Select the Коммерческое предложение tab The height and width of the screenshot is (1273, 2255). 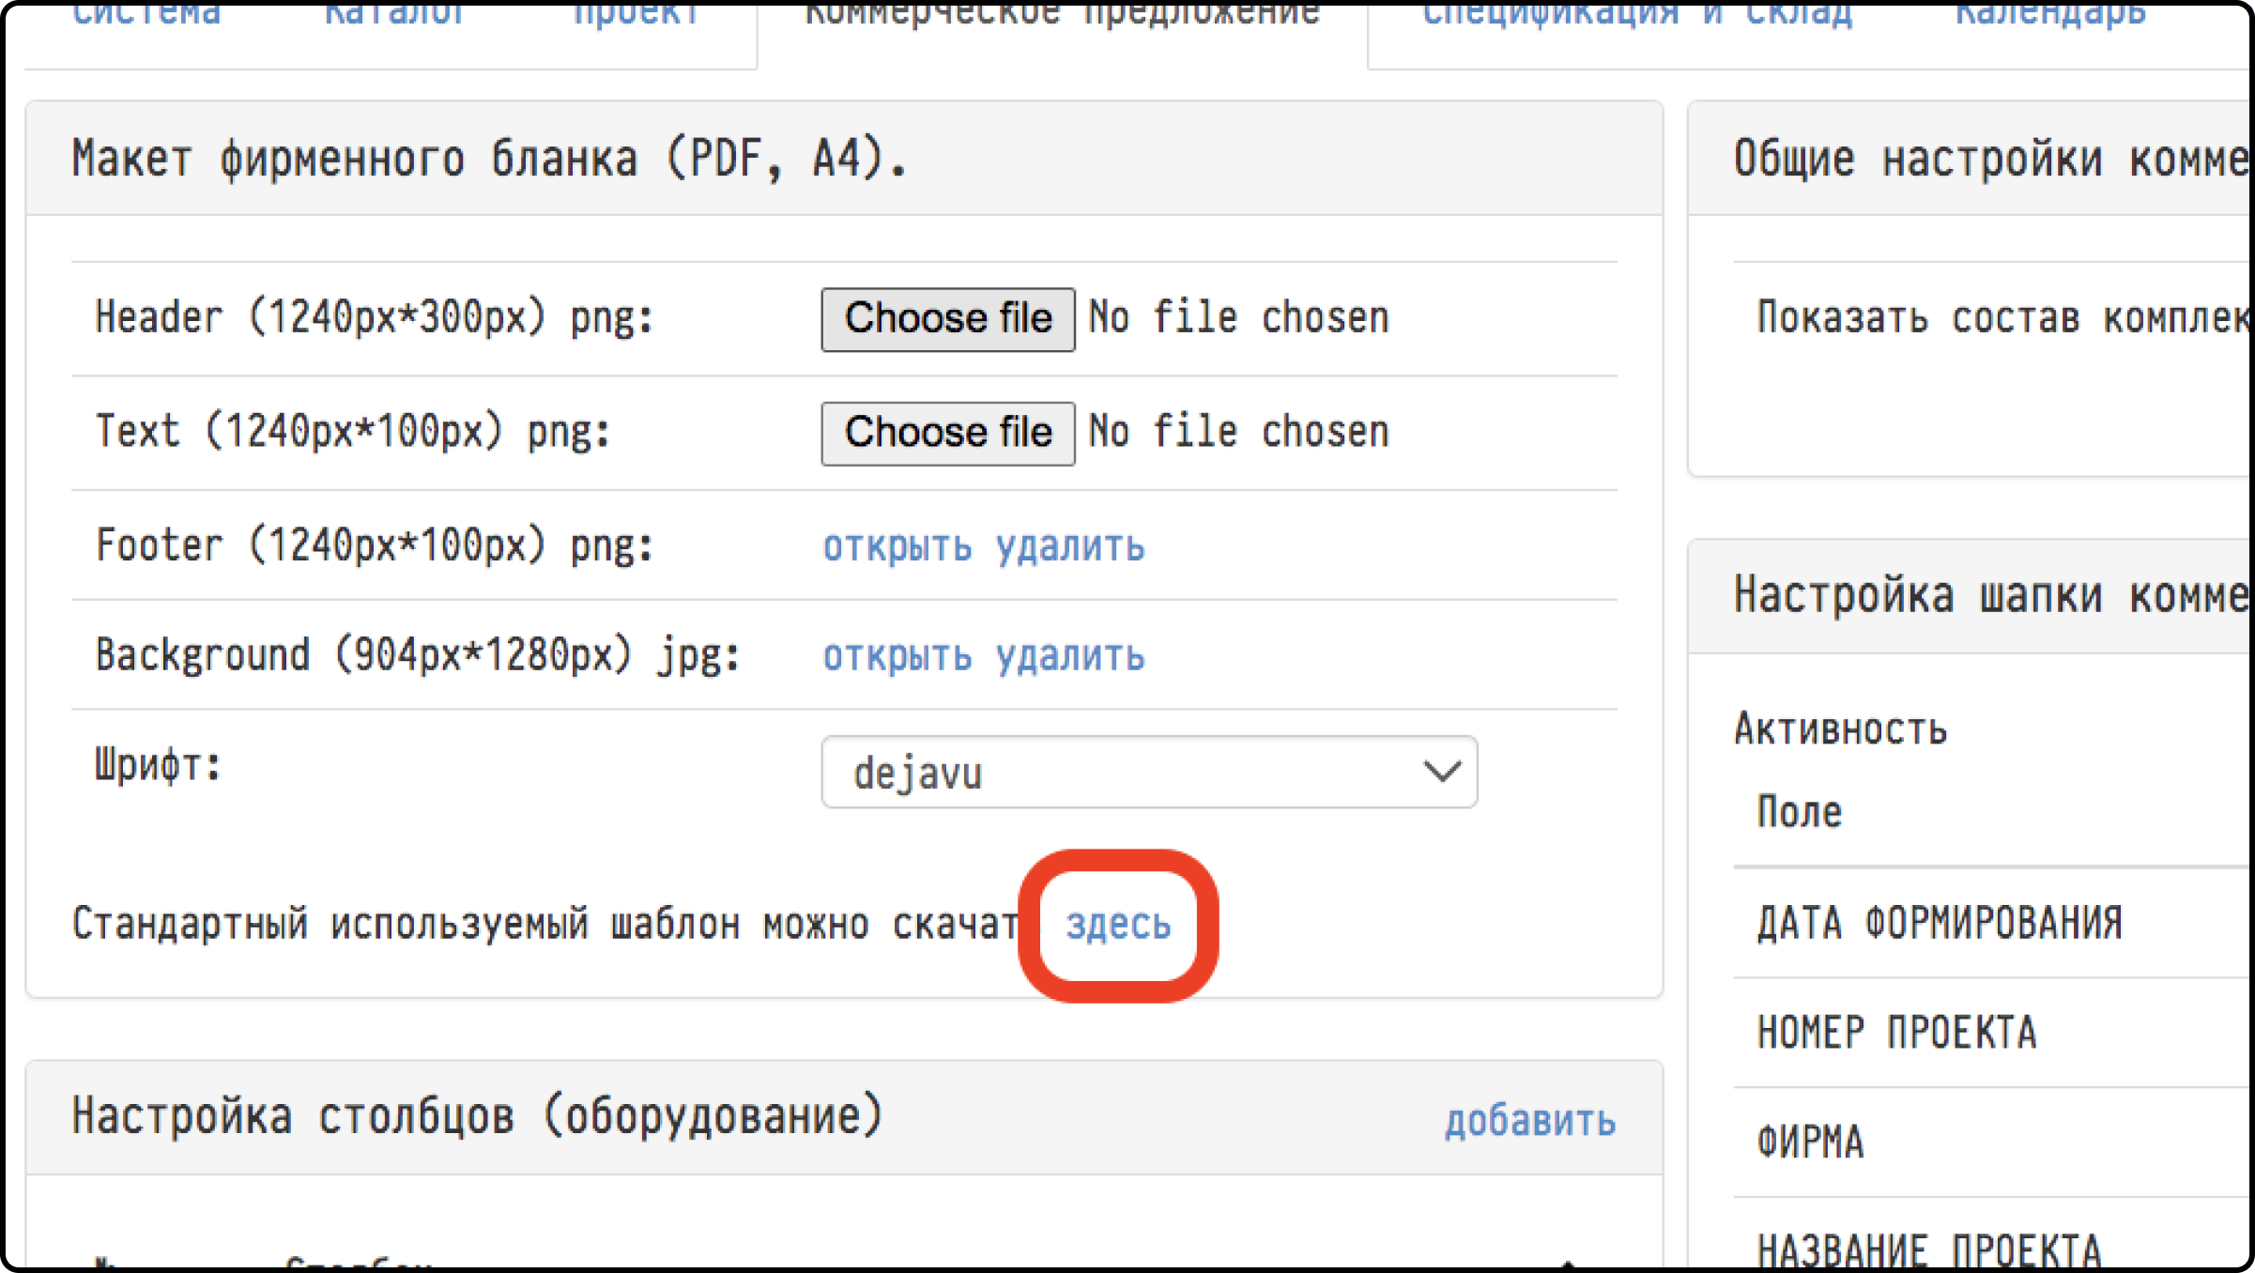(x=1062, y=15)
